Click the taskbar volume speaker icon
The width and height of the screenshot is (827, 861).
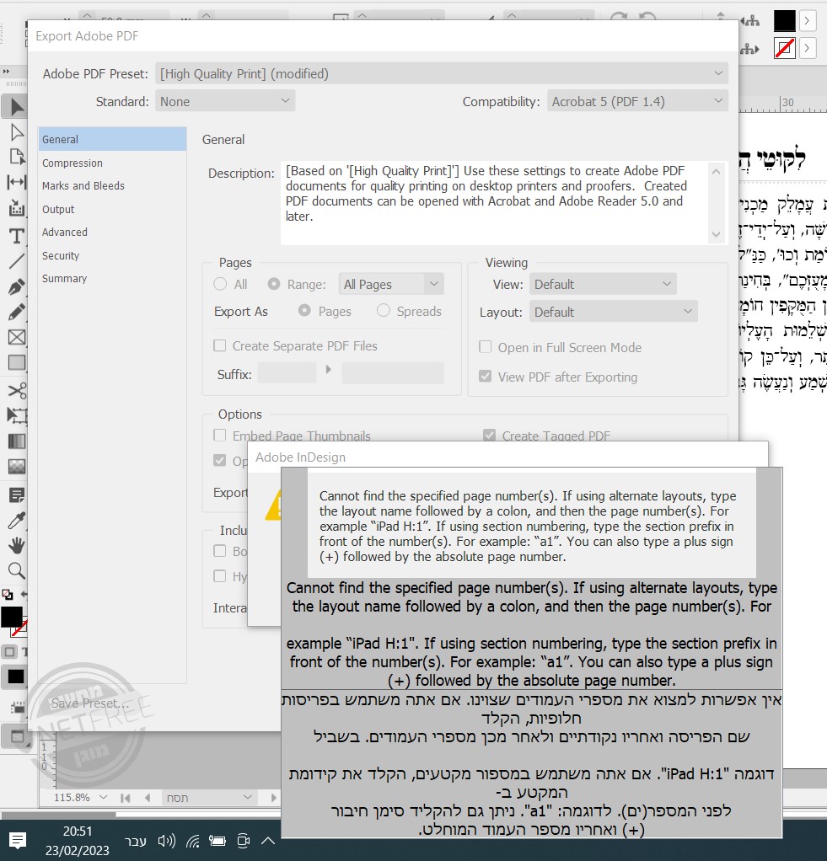tap(166, 841)
